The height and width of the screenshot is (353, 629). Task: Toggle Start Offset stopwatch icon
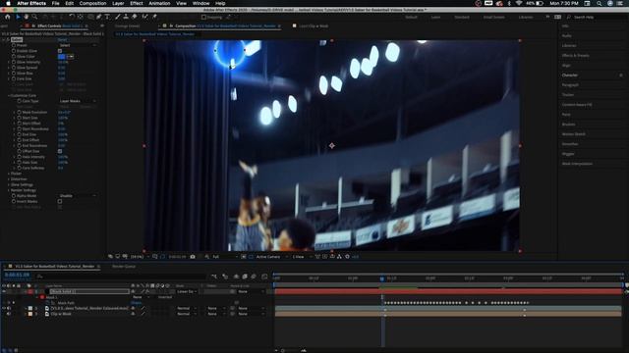click(19, 124)
